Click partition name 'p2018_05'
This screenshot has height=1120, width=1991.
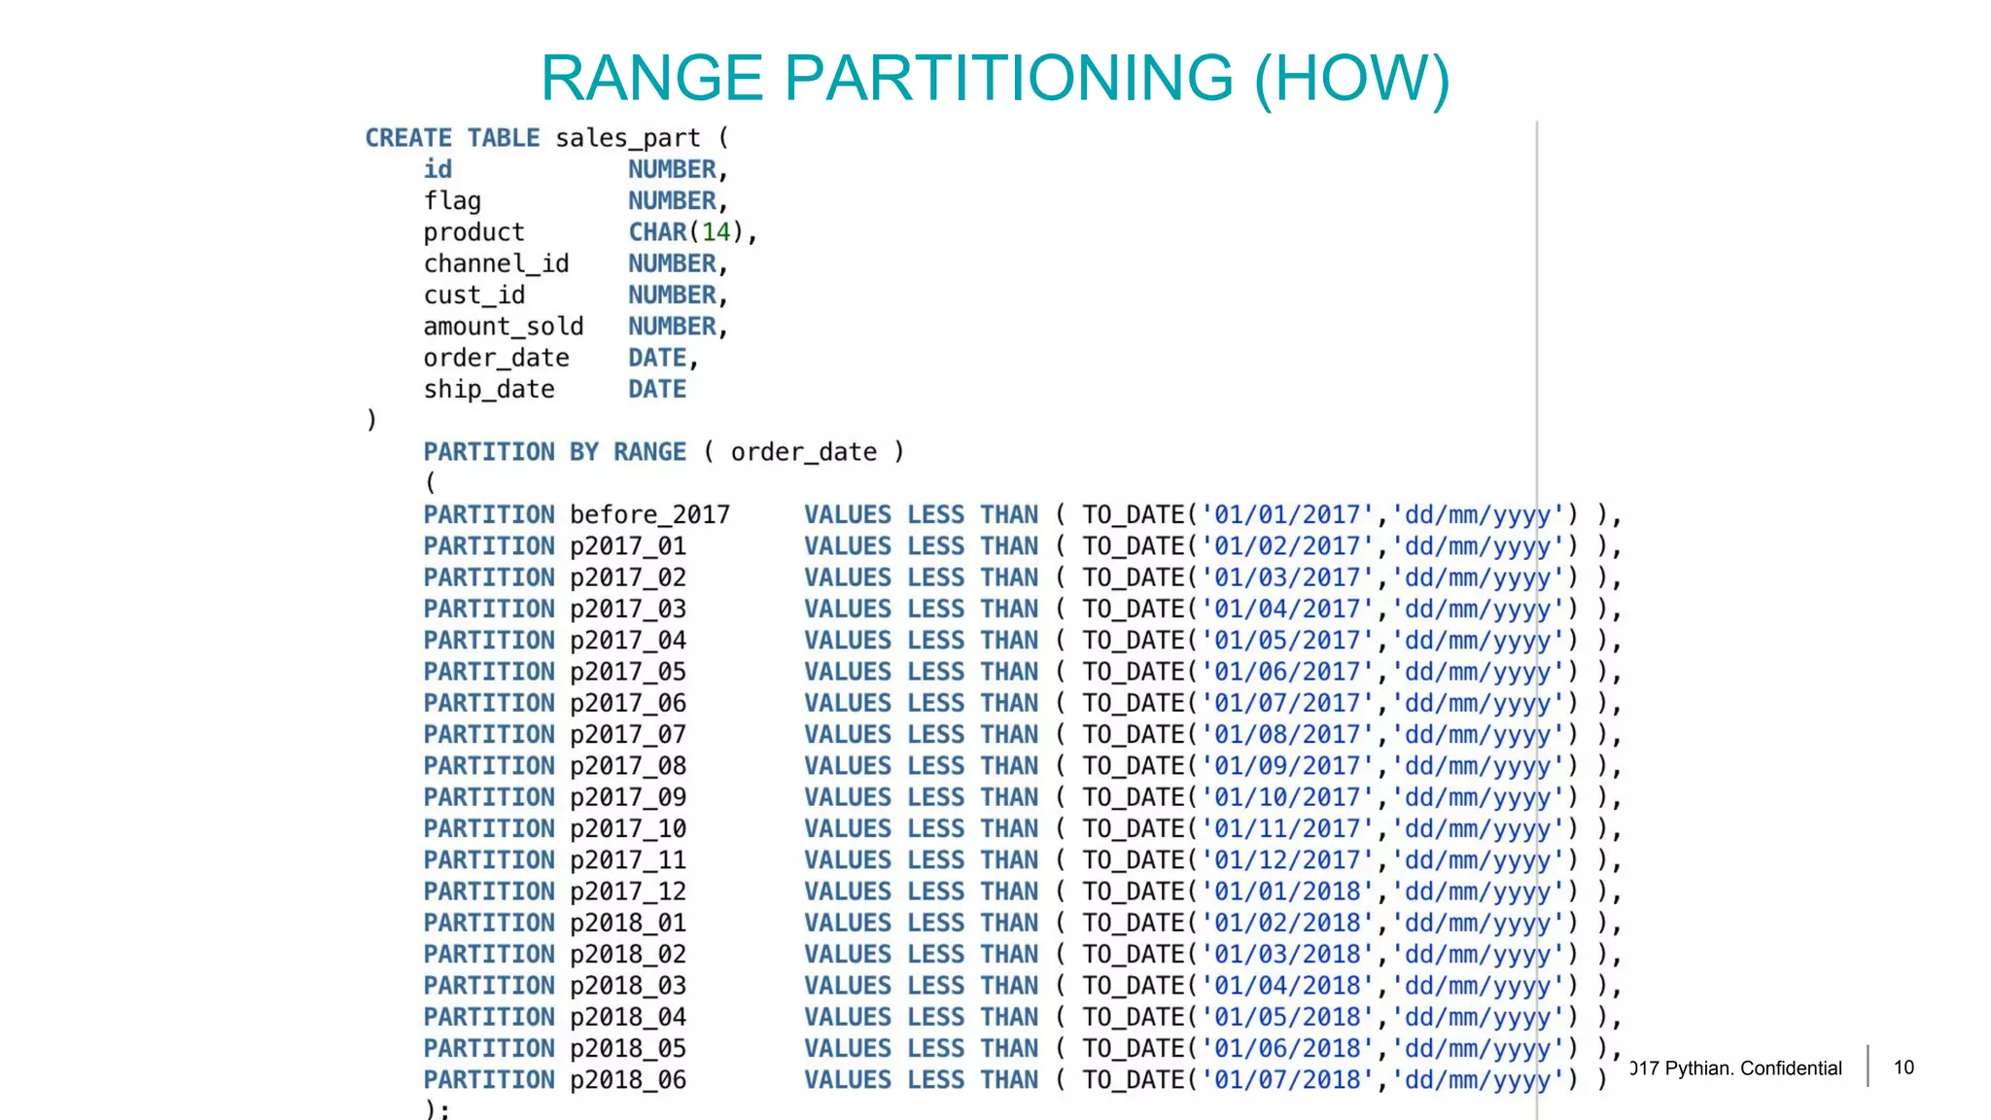click(628, 1049)
